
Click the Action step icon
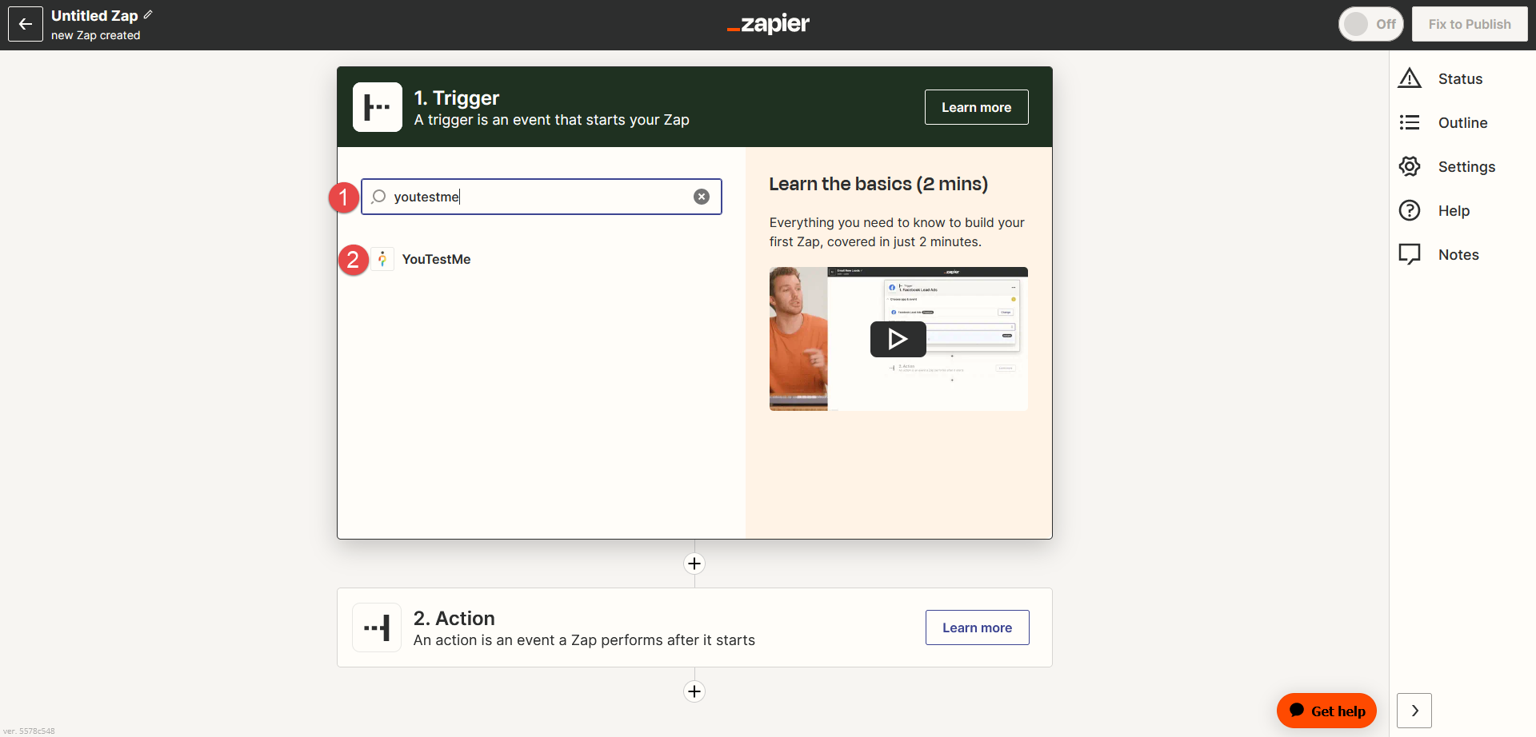(x=377, y=627)
